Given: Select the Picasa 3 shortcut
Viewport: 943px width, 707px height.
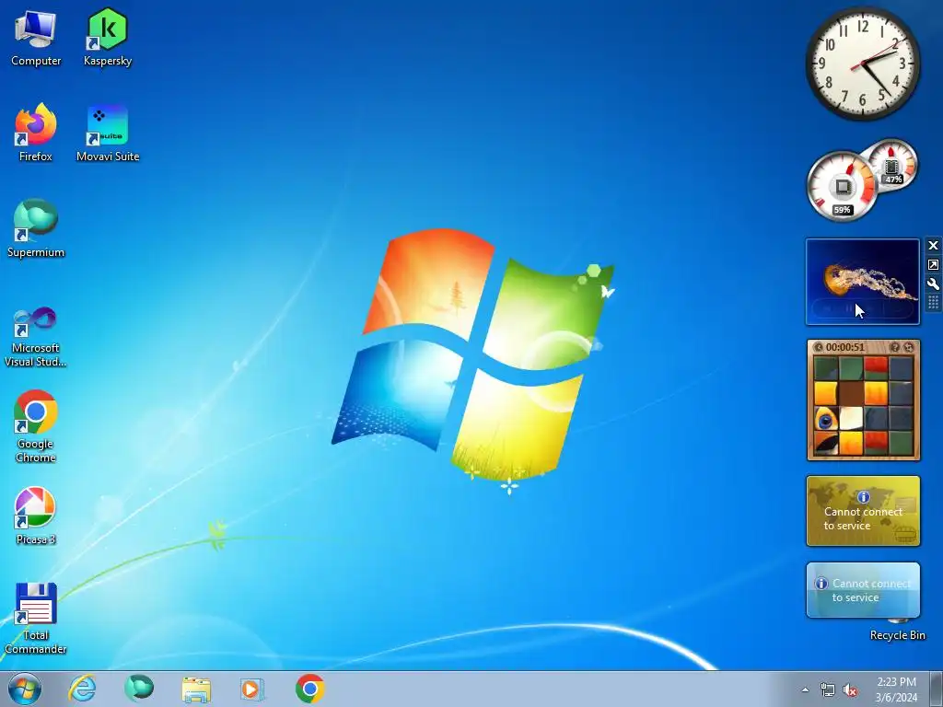Looking at the screenshot, I should 36,516.
